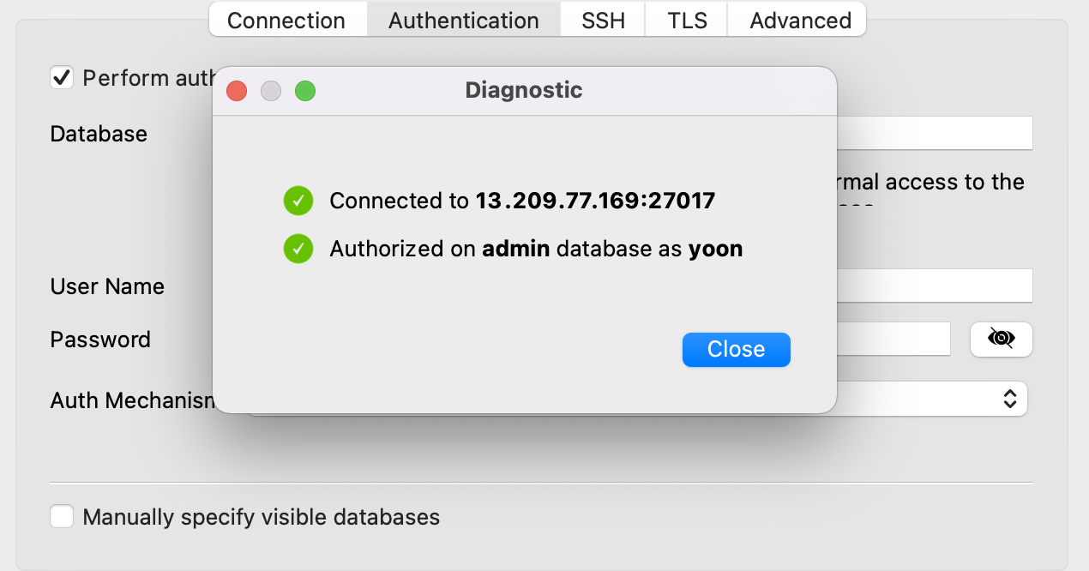Viewport: 1089px width, 571px height.
Task: Enable Manually specify visible databases checkbox
Action: pyautogui.click(x=62, y=517)
